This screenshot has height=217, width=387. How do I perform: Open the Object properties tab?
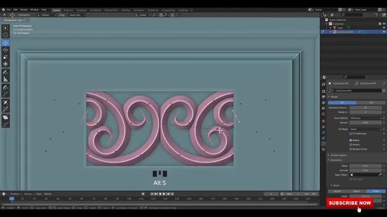tap(324, 121)
